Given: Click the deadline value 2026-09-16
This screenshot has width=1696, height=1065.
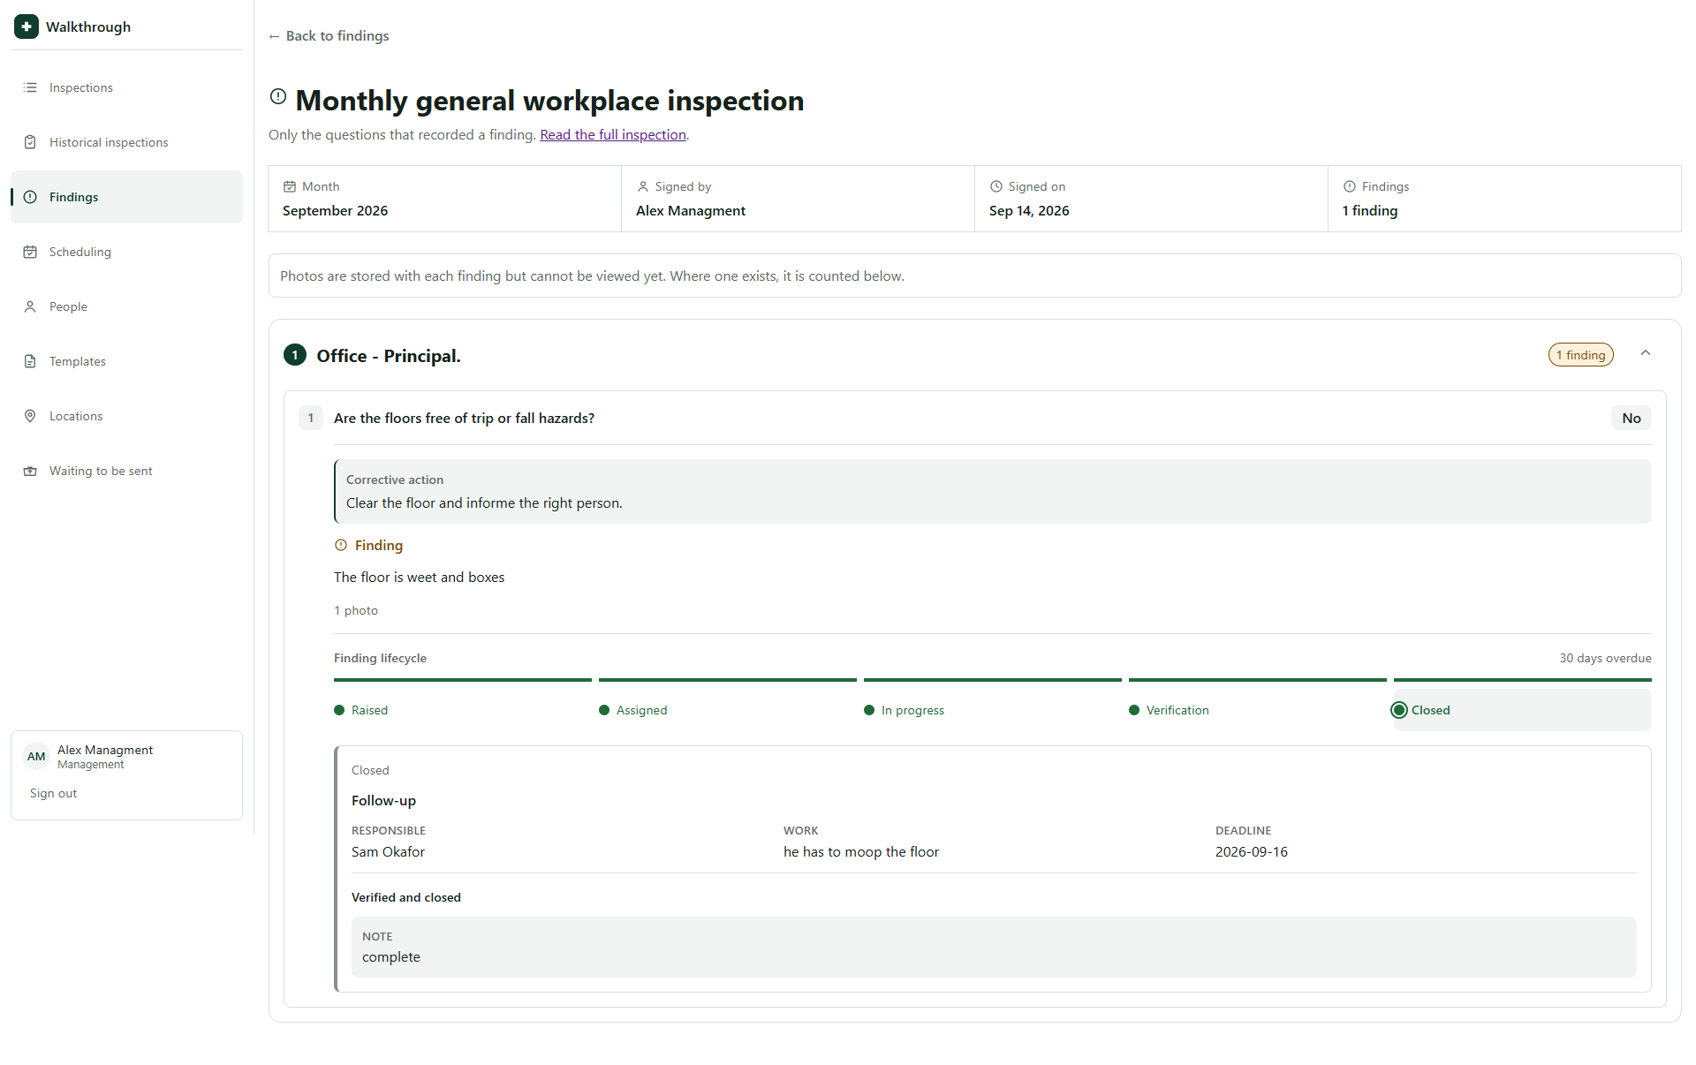Looking at the screenshot, I should coord(1251,851).
